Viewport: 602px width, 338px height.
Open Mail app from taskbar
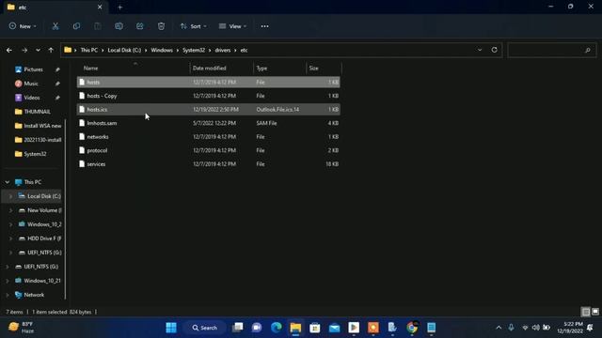tap(335, 328)
